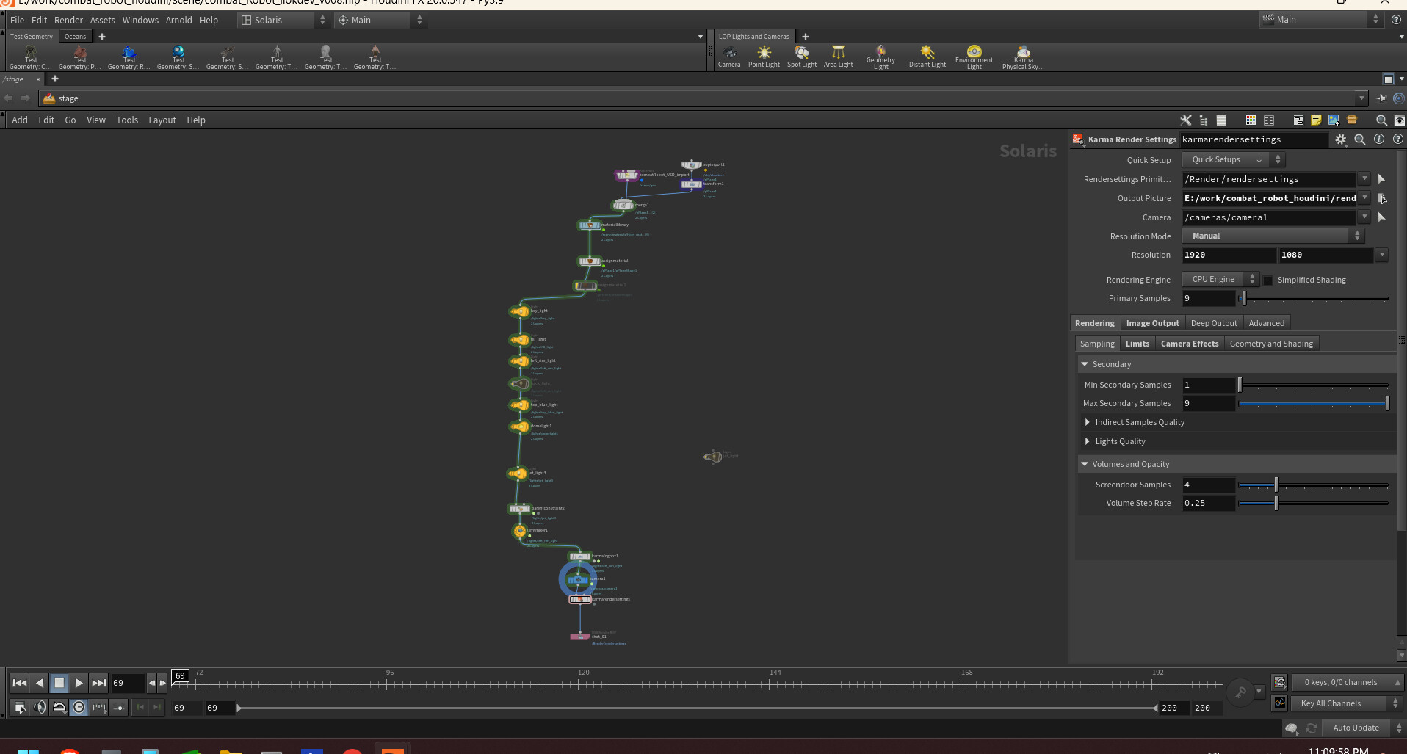
Task: Open Geometry and Shading sub-tab
Action: click(x=1271, y=344)
